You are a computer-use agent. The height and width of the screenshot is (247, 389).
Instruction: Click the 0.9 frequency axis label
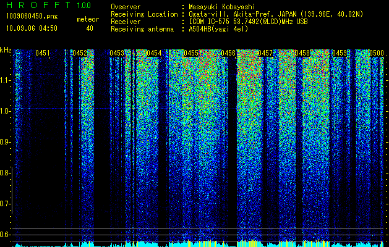pos(5,142)
